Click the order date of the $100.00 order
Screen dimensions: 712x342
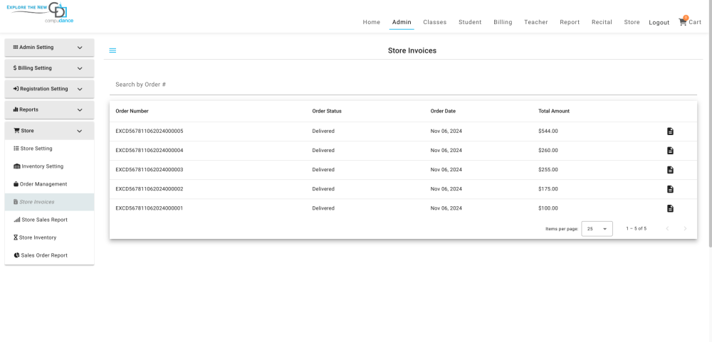pyautogui.click(x=446, y=208)
